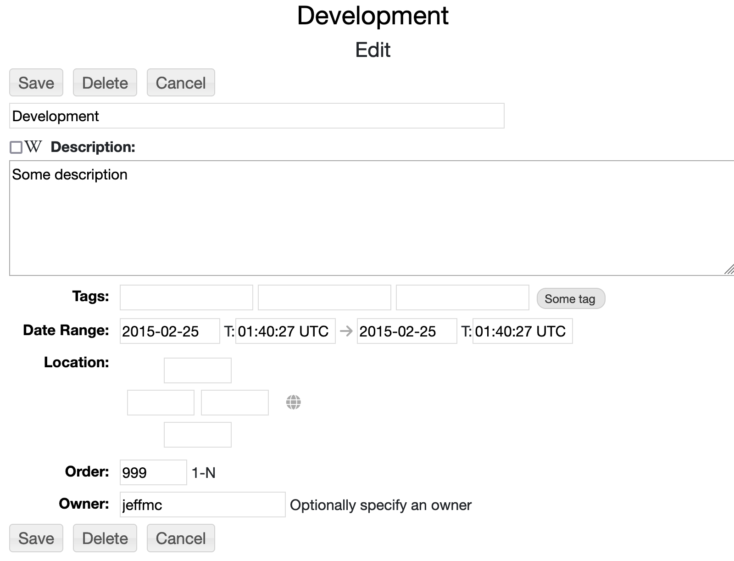Click the top Delete button

pyautogui.click(x=105, y=83)
